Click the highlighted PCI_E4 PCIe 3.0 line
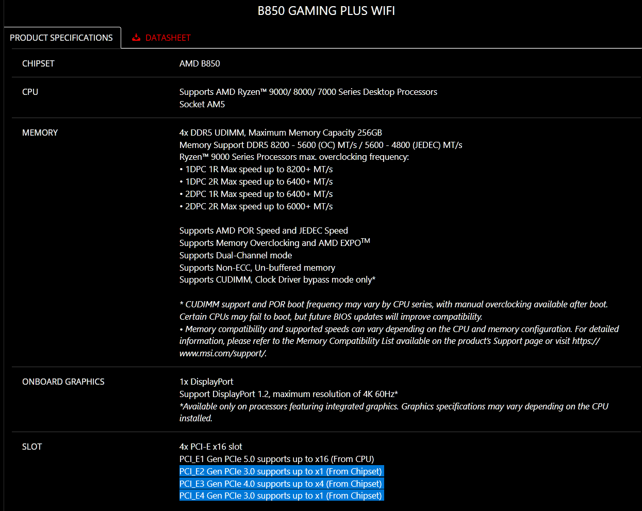The image size is (642, 511). click(x=281, y=496)
